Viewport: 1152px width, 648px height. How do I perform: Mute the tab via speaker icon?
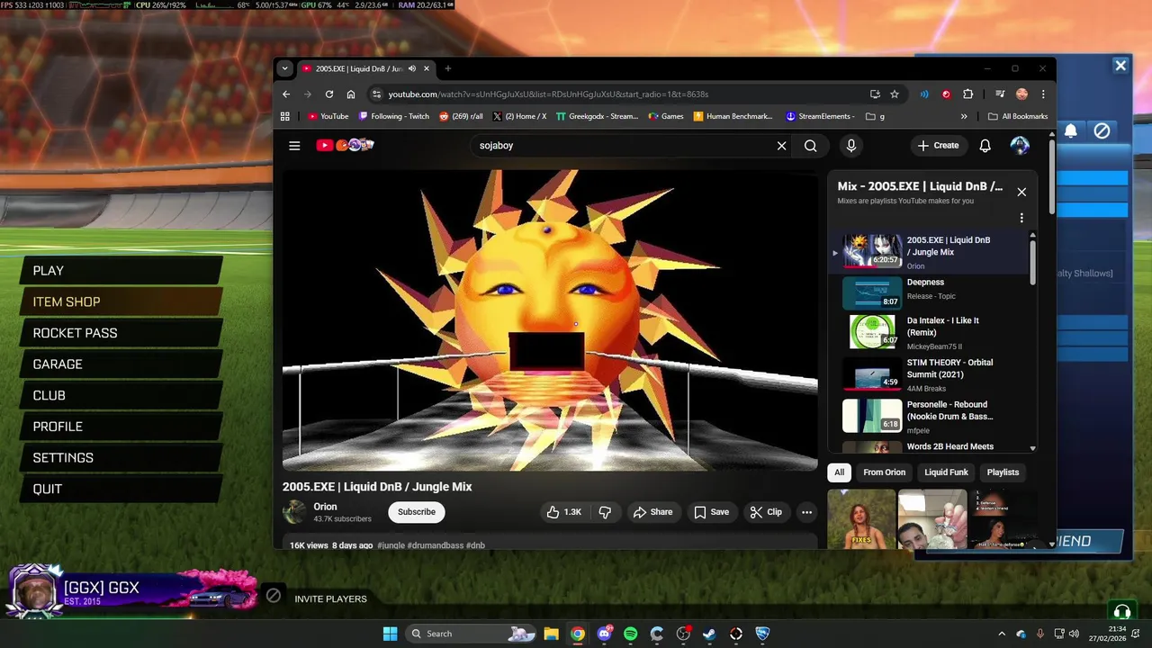point(412,68)
